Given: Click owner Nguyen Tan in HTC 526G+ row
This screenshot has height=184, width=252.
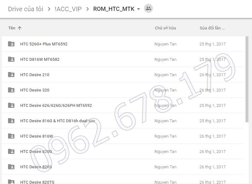Looking at the screenshot, I should click(165, 44).
